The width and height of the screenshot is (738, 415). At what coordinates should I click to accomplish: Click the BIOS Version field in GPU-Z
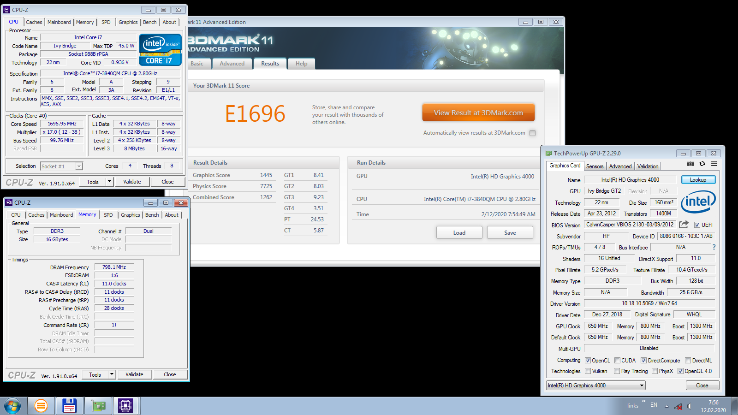pyautogui.click(x=630, y=225)
